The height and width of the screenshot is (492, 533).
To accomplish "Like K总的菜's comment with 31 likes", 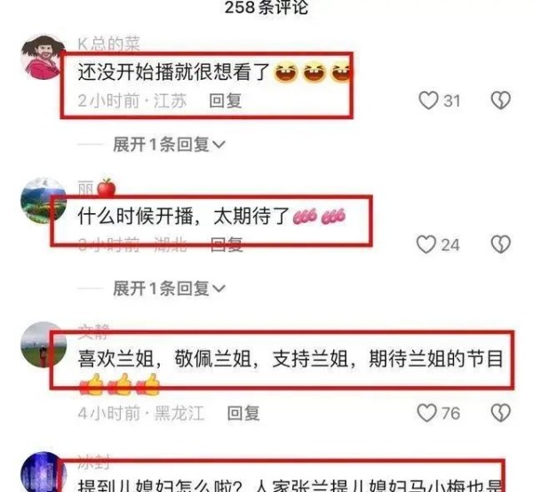I will (428, 100).
